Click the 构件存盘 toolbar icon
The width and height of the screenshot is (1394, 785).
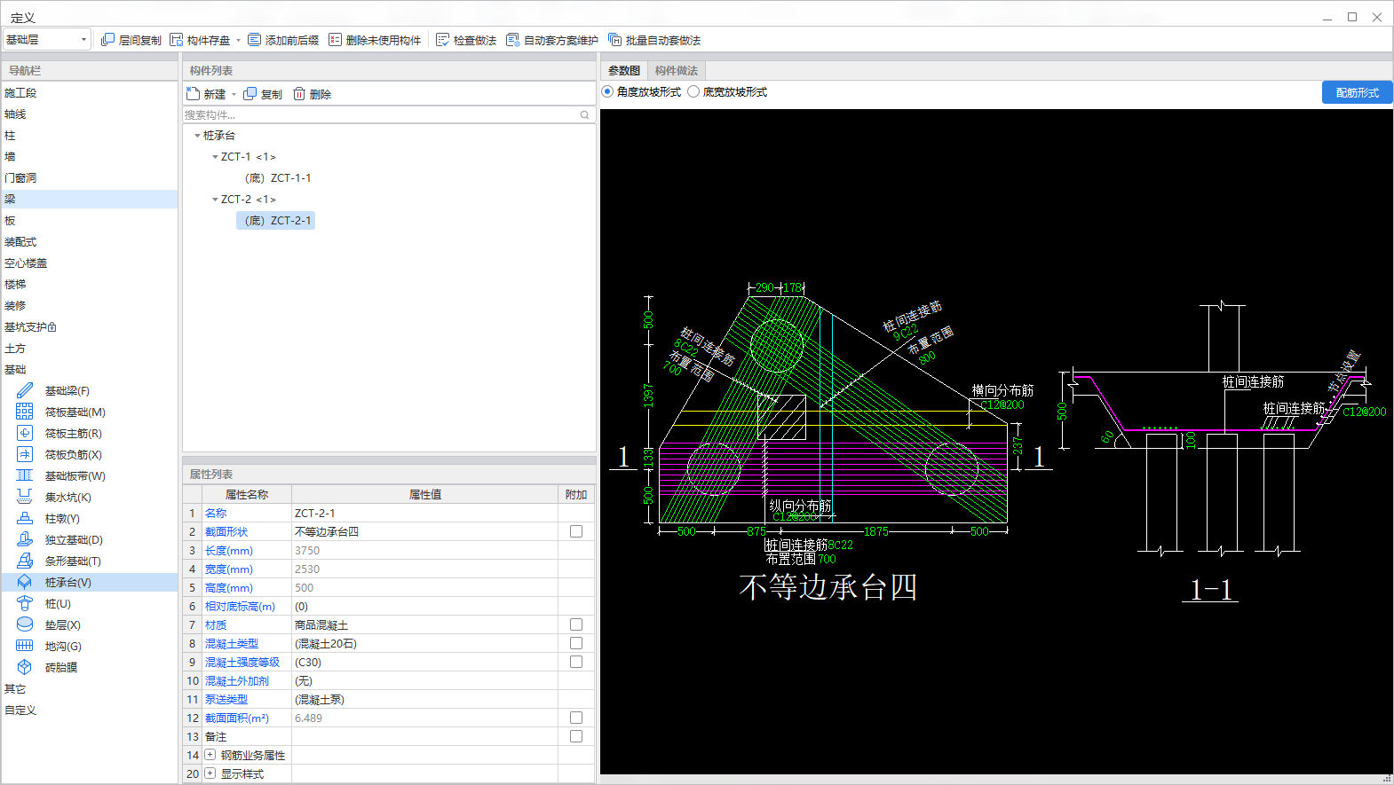point(177,40)
